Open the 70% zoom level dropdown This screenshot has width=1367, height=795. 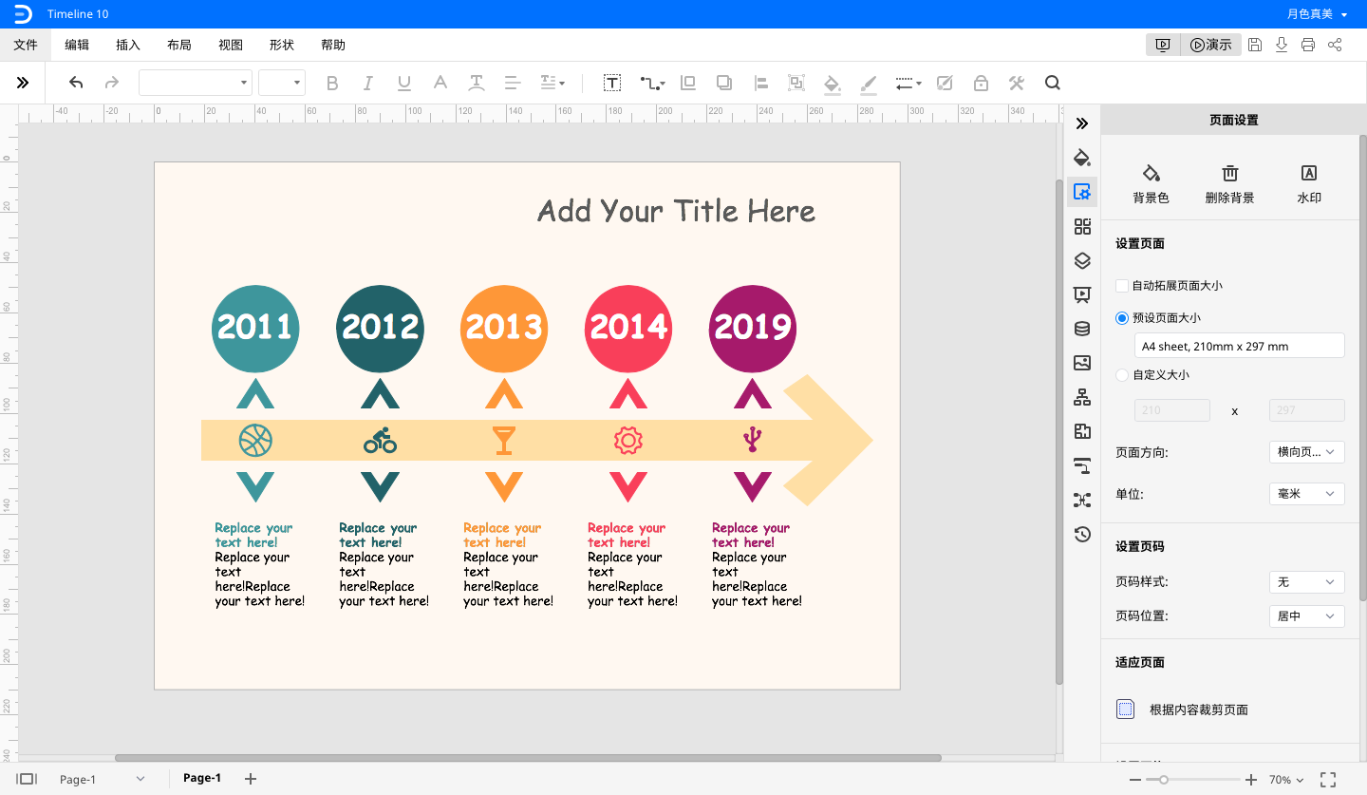(1286, 780)
